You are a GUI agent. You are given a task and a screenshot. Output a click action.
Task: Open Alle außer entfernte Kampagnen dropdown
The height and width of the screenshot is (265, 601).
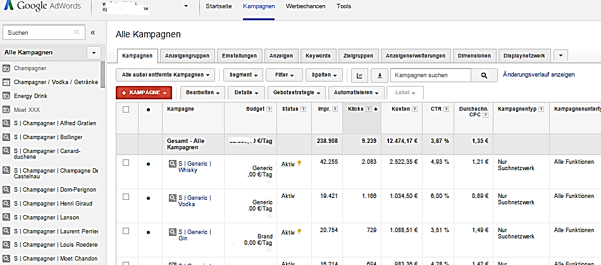(x=166, y=75)
